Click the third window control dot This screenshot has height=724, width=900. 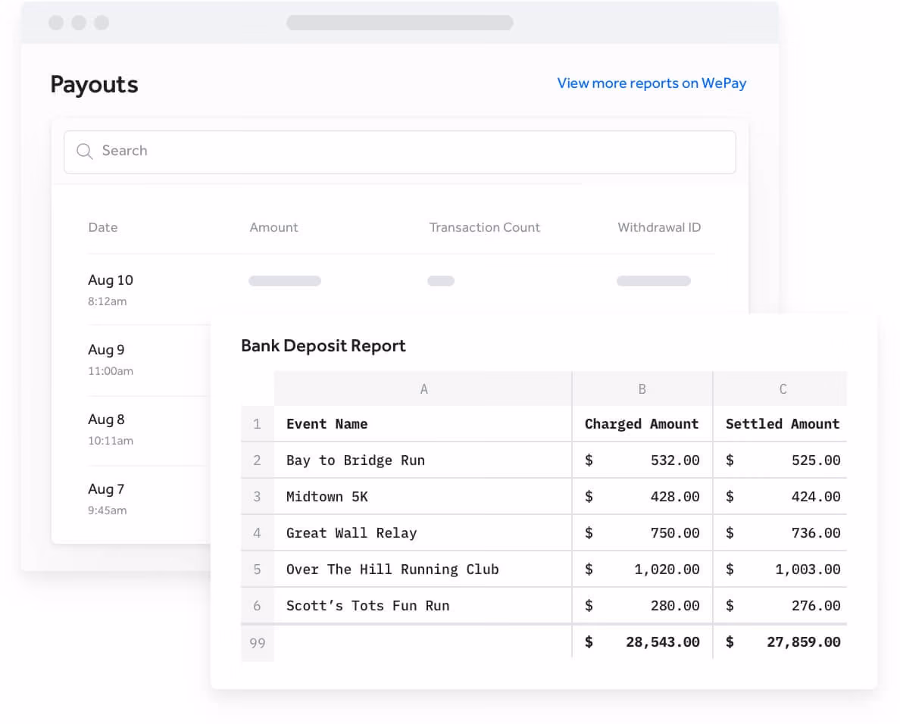pos(102,23)
